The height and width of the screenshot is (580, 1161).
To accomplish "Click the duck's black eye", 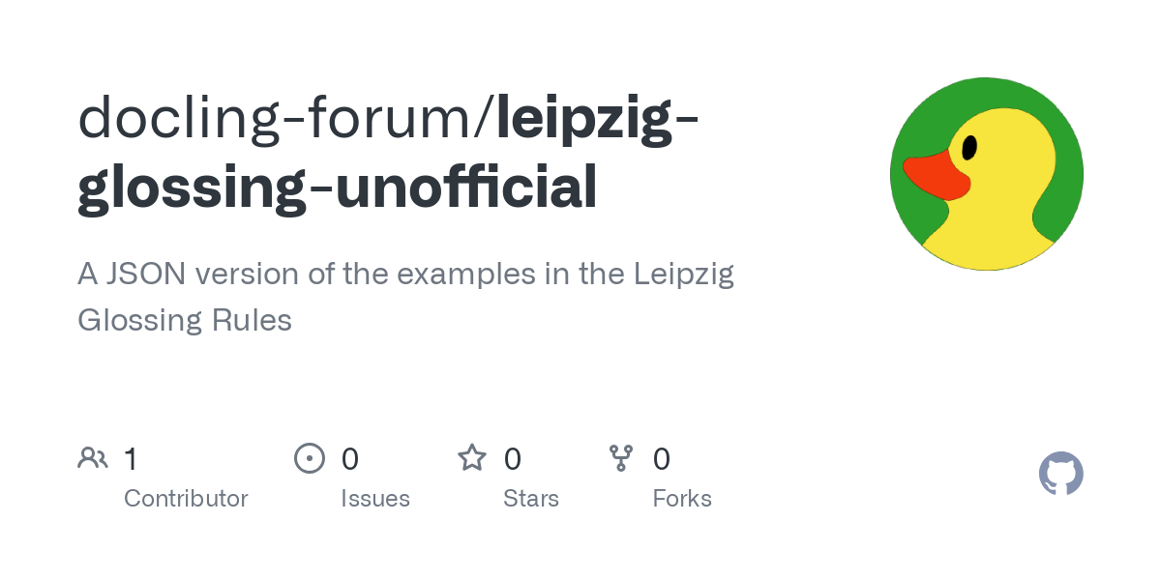I will pyautogui.click(x=969, y=147).
